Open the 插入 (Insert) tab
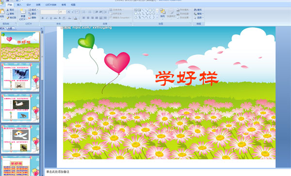Viewport: 291px width, 176px height. point(19,5)
